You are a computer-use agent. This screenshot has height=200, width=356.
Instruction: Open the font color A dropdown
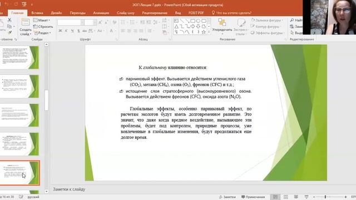[112, 31]
